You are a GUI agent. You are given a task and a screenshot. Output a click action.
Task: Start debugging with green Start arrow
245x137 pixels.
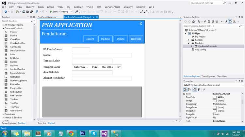pyautogui.click(x=51, y=12)
